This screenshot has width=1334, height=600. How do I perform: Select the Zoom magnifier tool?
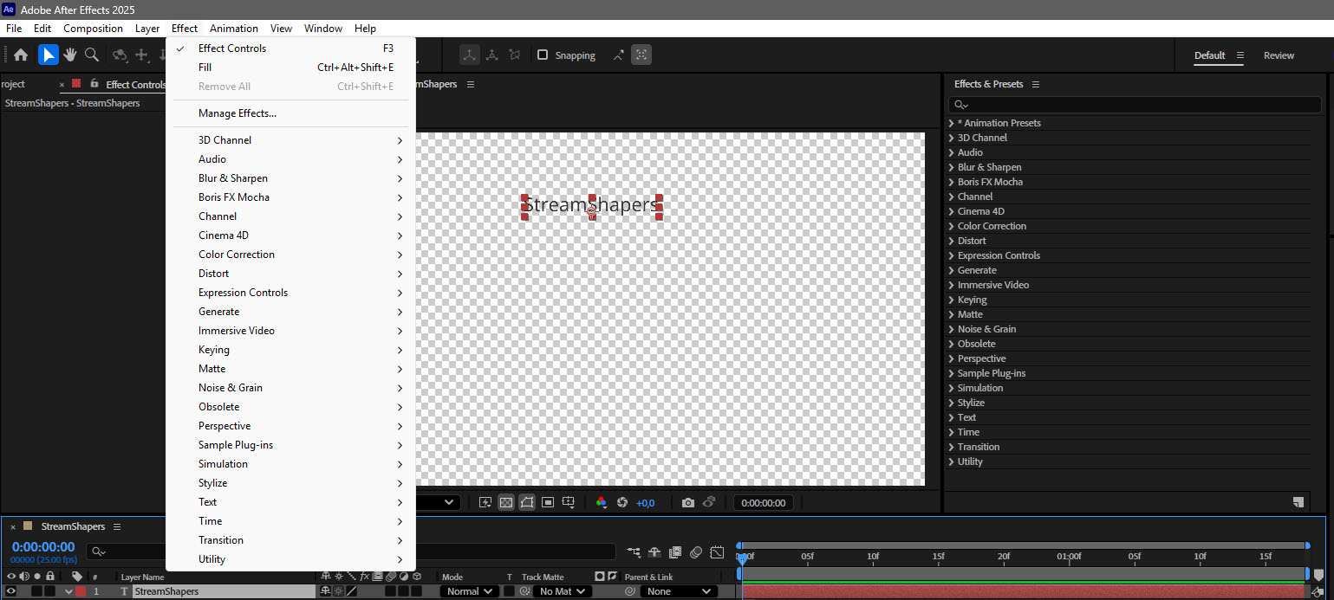[92, 55]
